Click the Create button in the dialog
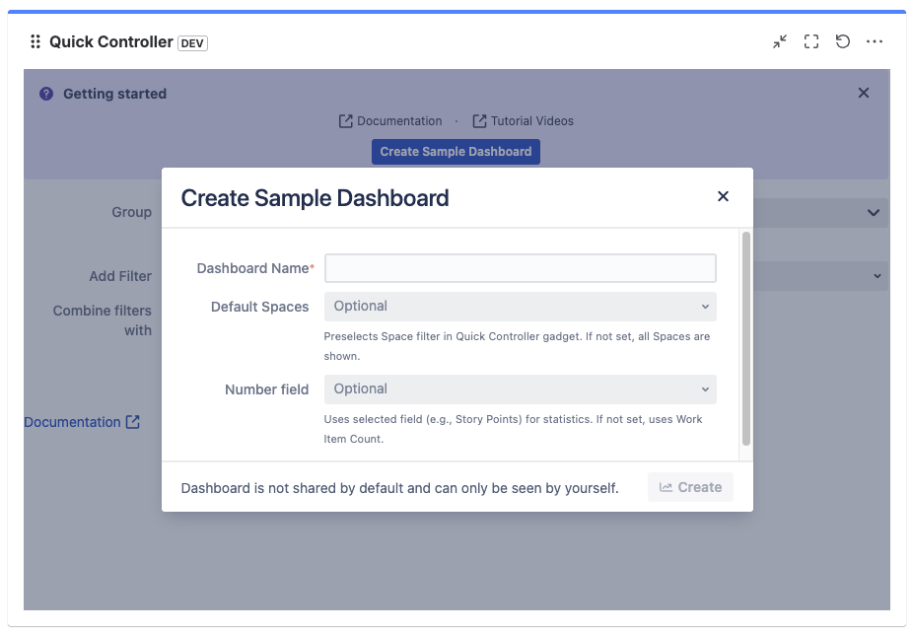The height and width of the screenshot is (633, 913). click(690, 486)
